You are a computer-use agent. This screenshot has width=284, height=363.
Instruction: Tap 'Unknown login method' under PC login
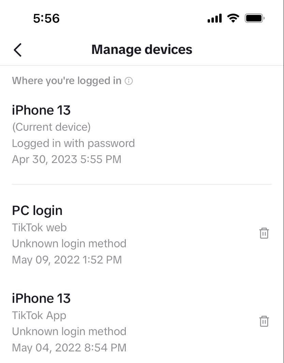69,244
